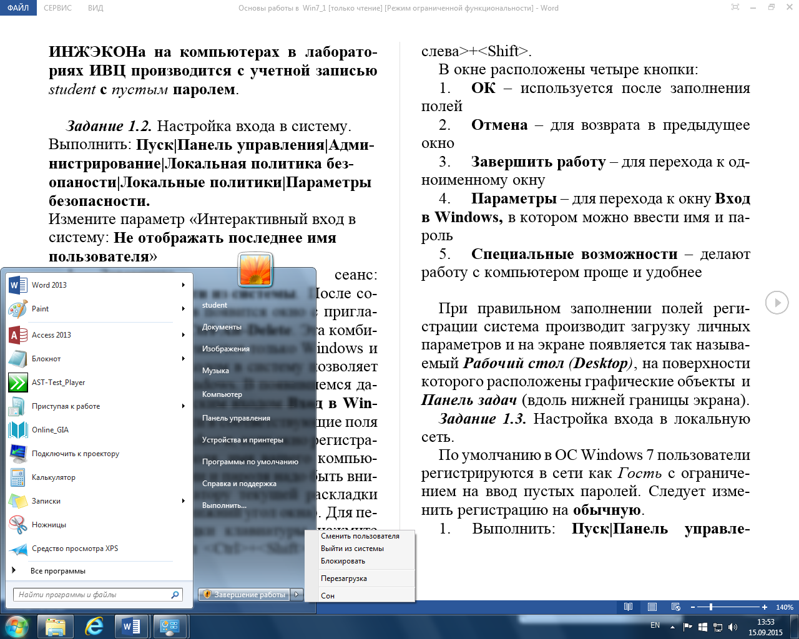The height and width of the screenshot is (639, 799).
Task: Expand Word 2013 jump list arrow
Action: pos(183,285)
